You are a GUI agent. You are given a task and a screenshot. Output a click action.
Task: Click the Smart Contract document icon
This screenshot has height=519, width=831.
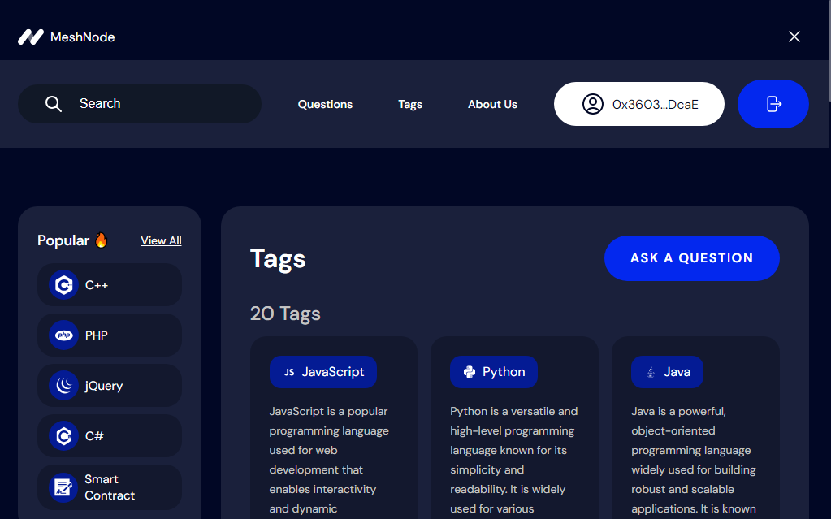[x=63, y=487]
